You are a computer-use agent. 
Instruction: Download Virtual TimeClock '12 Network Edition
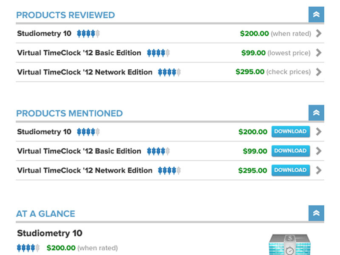coord(290,170)
